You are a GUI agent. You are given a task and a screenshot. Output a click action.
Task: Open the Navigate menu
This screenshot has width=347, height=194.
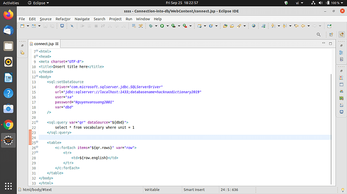pyautogui.click(x=82, y=19)
